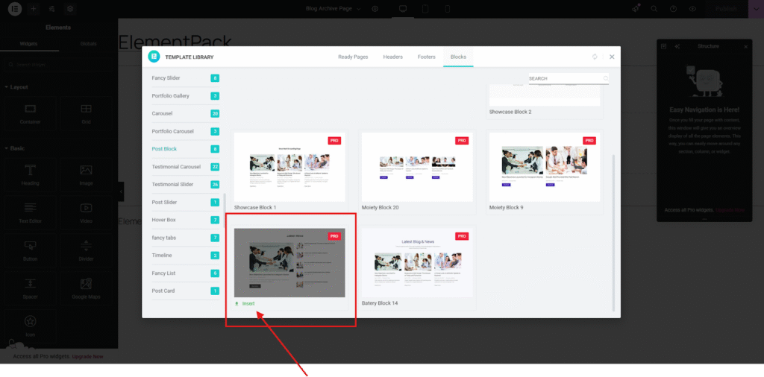Select Testimonial Carousel category

185,167
